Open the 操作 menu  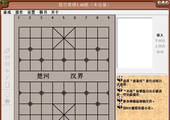19,12
